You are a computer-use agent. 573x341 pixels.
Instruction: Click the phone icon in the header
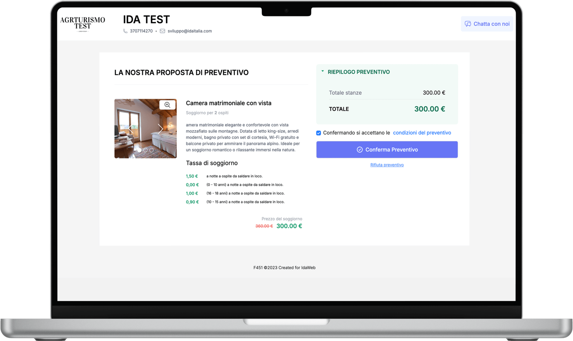[x=125, y=31]
